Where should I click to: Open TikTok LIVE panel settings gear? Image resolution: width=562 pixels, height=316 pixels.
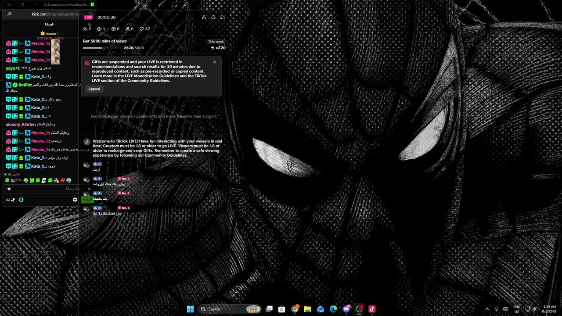(213, 17)
